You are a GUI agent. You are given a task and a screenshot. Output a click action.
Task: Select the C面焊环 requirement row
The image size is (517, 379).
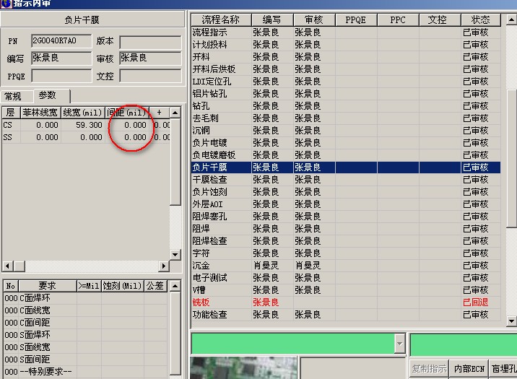coord(86,298)
